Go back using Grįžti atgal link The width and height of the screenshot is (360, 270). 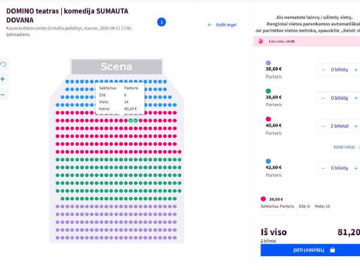(222, 25)
